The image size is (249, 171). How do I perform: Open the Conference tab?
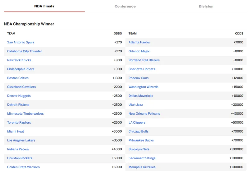(125, 6)
